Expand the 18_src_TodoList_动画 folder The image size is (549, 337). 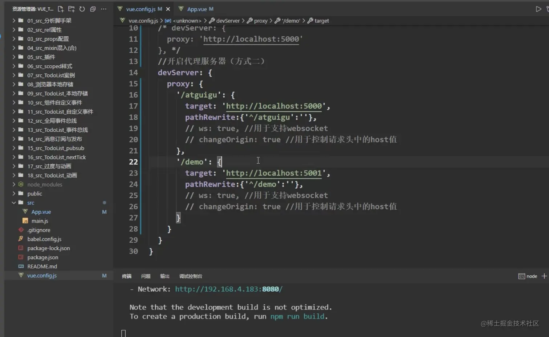(x=14, y=175)
